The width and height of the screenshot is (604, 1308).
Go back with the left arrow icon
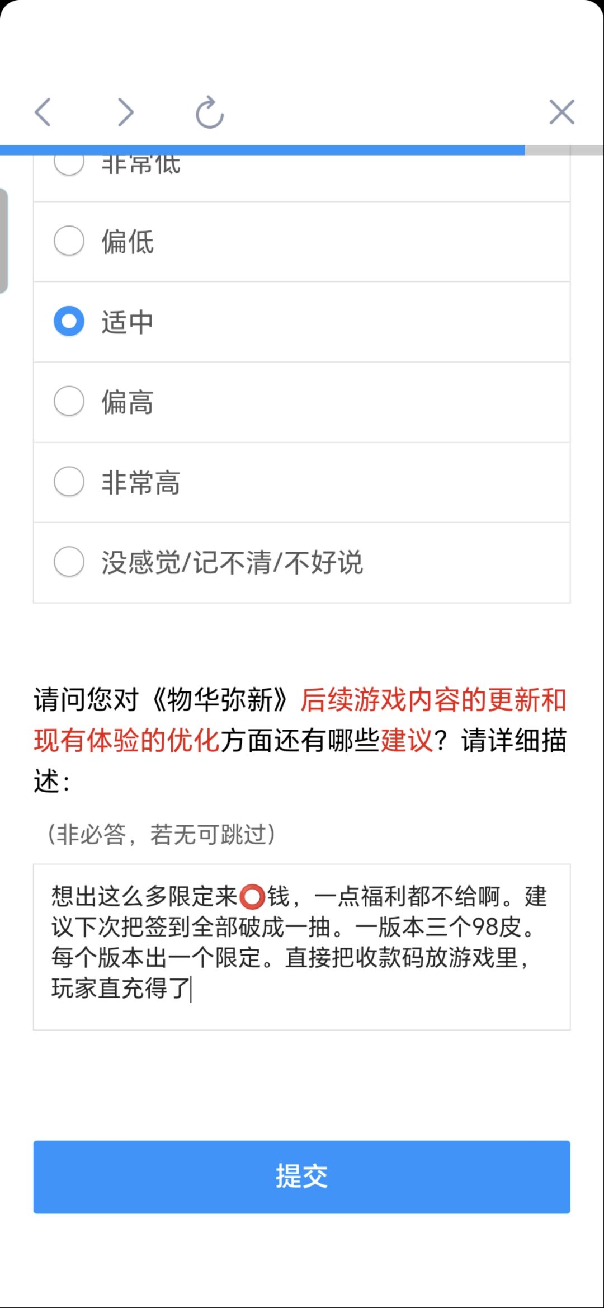(x=43, y=112)
